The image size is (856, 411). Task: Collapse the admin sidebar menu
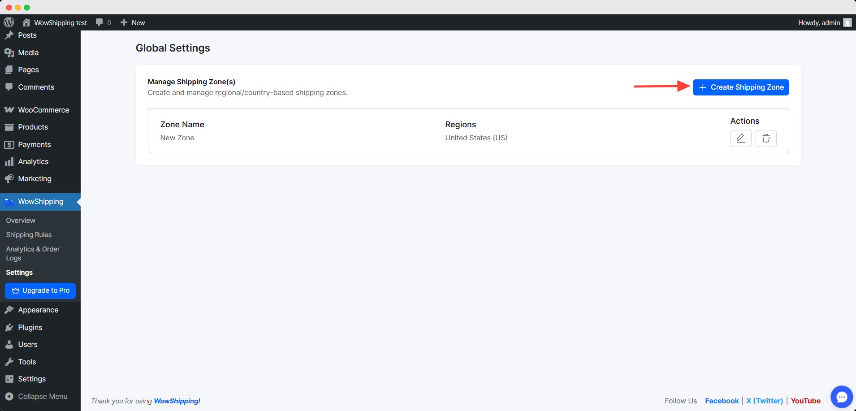click(x=40, y=396)
